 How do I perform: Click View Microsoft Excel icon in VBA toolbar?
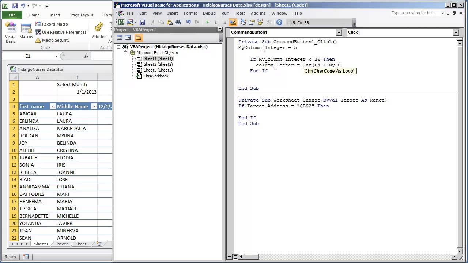click(121, 22)
